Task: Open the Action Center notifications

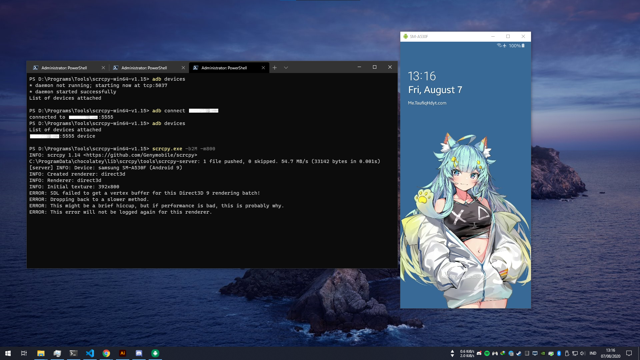Action: point(629,353)
